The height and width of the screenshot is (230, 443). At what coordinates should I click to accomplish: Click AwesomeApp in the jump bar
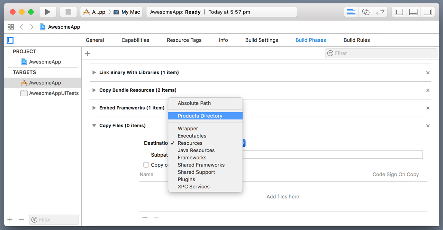[x=60, y=27]
